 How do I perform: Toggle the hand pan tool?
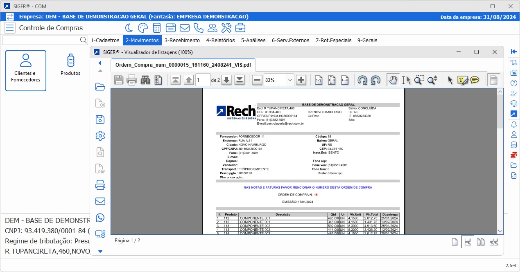click(393, 80)
